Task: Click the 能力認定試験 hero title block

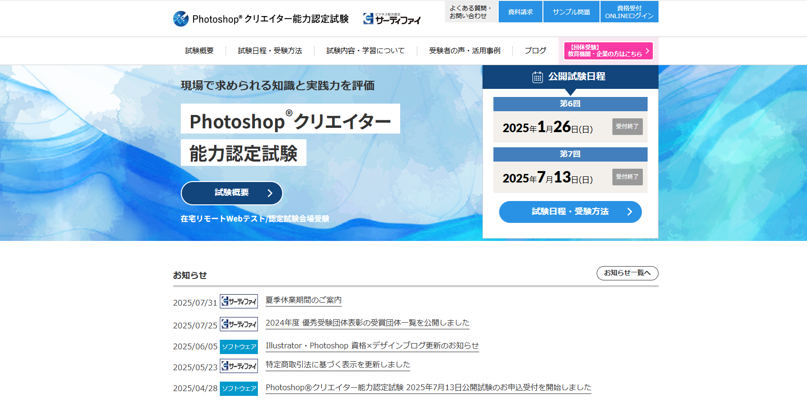Action: [x=244, y=153]
